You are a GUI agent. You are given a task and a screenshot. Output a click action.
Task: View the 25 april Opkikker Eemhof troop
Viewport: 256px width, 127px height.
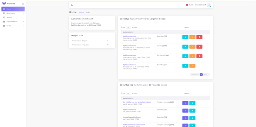pyautogui.click(x=185, y=66)
